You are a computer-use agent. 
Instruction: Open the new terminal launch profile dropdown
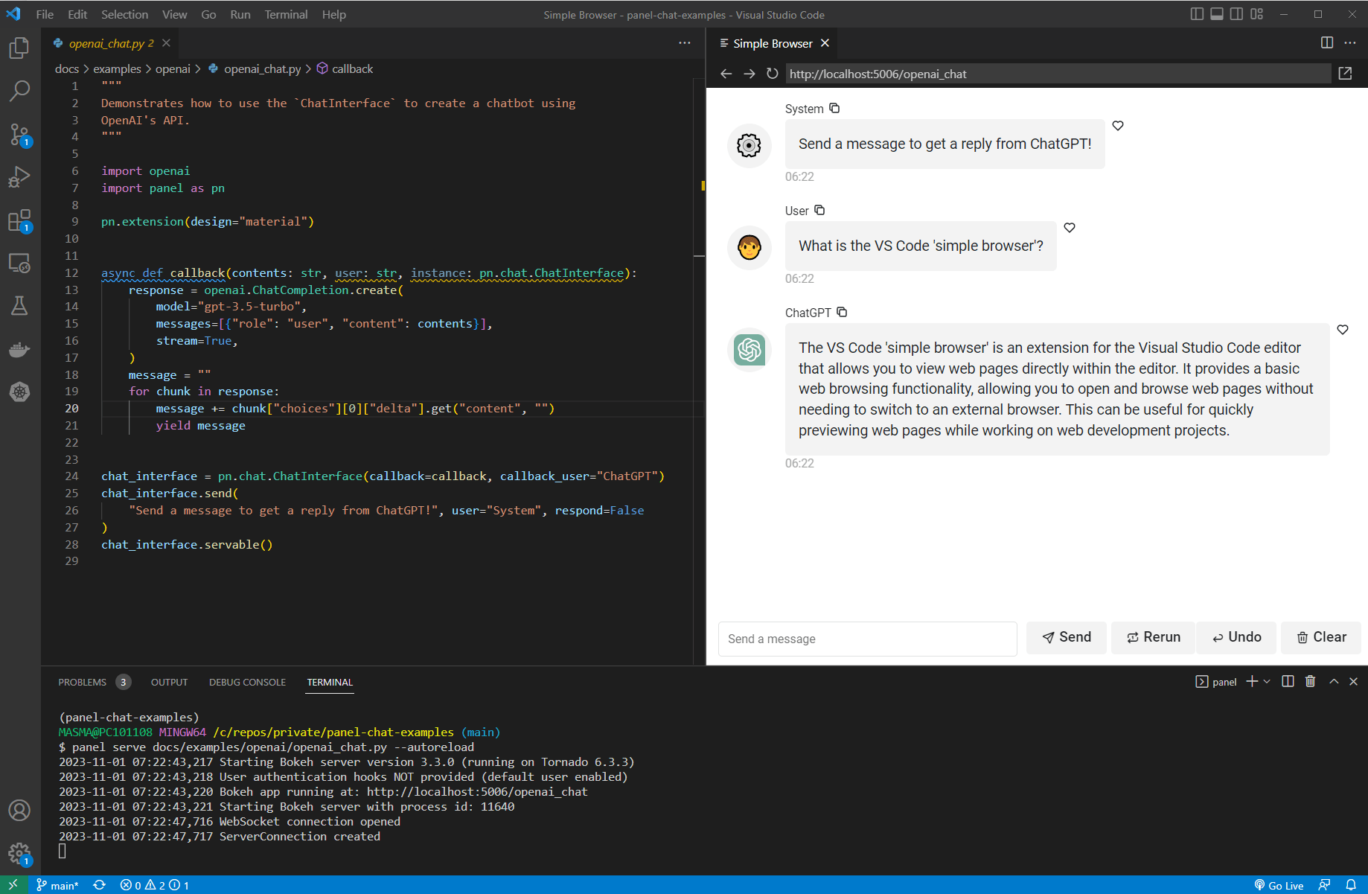tap(1267, 682)
